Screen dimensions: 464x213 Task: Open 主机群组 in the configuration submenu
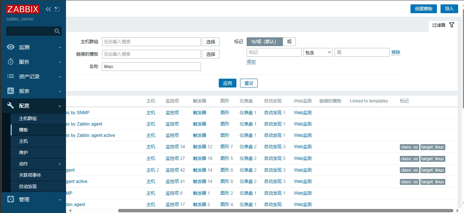28,119
